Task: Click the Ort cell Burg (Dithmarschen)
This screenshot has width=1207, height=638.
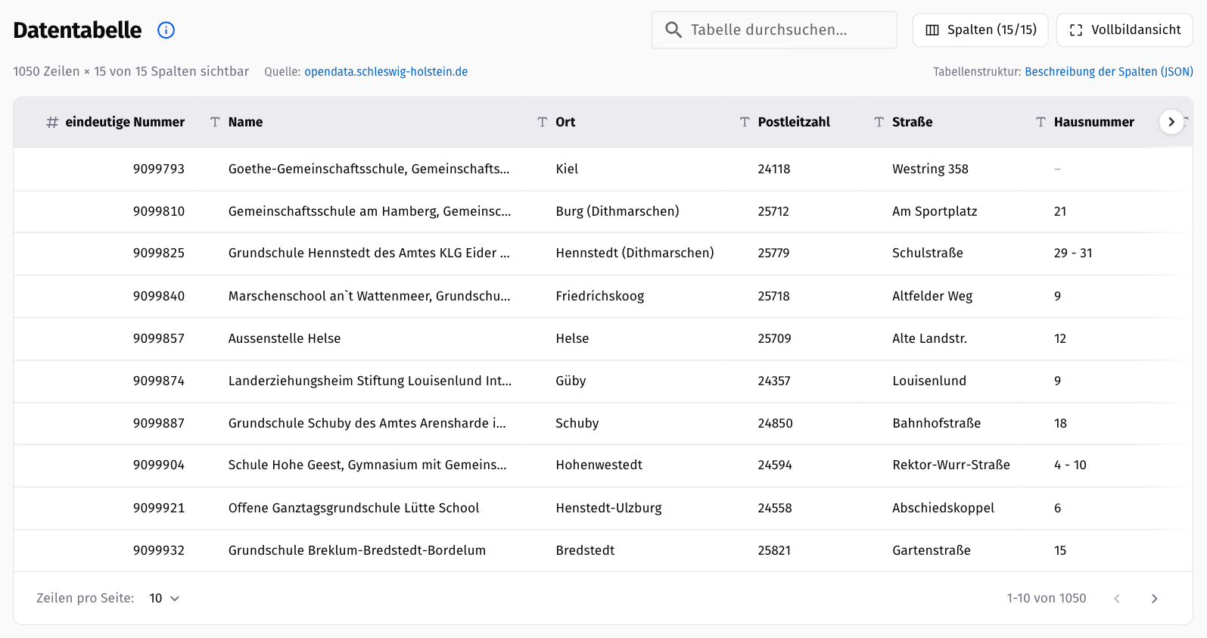Action: [x=617, y=211]
